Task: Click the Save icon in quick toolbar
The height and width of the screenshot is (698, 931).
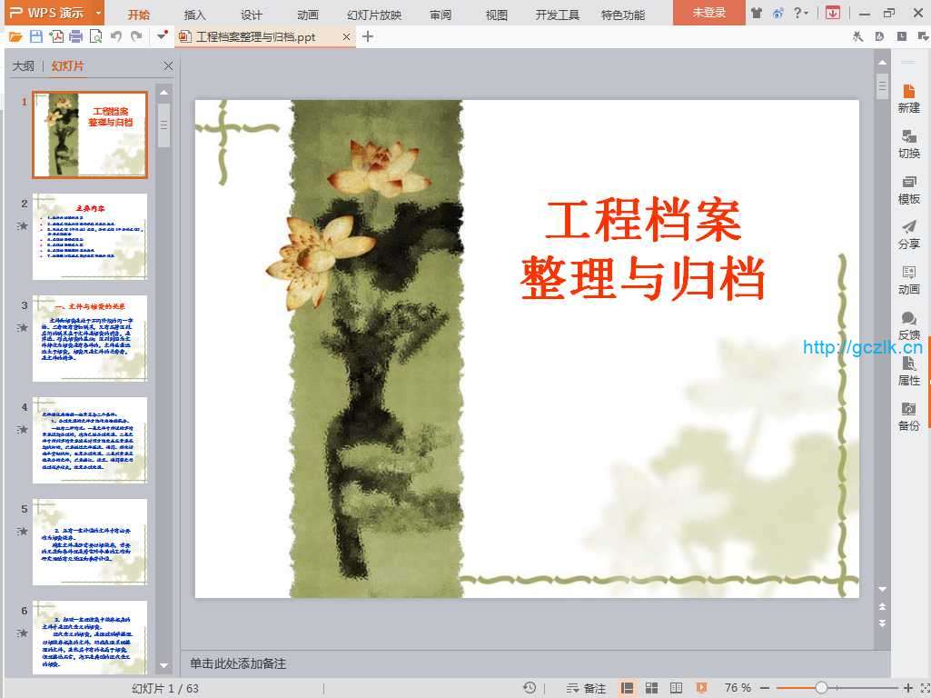Action: pos(36,36)
